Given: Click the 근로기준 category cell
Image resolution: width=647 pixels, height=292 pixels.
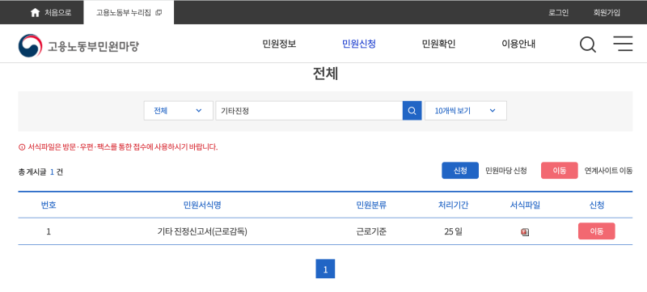Looking at the screenshot, I should click(x=371, y=232).
